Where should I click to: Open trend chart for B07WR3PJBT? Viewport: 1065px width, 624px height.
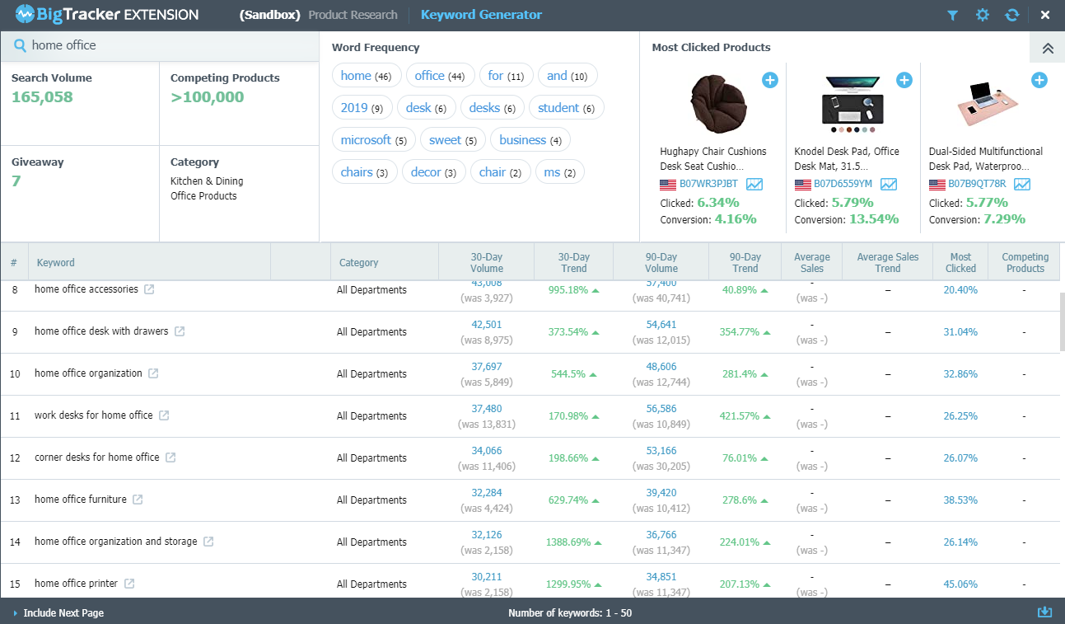tap(754, 185)
